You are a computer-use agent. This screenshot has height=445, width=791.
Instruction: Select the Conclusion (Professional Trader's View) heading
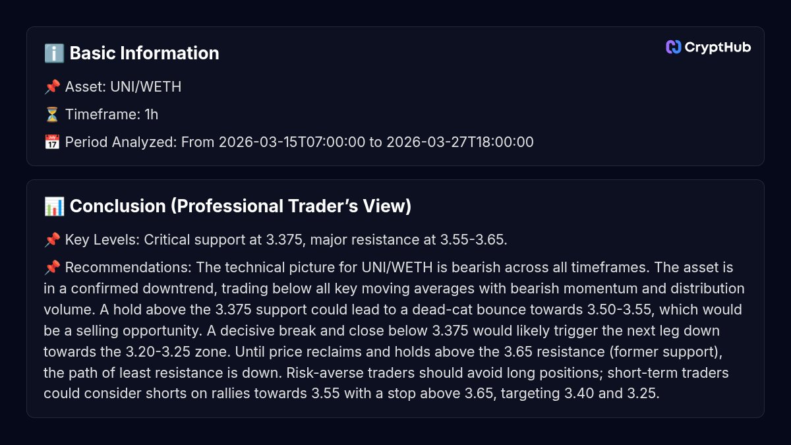click(x=240, y=206)
